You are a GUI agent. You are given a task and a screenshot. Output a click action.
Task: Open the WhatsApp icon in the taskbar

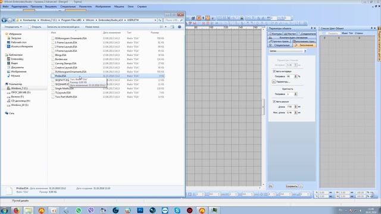(79, 210)
